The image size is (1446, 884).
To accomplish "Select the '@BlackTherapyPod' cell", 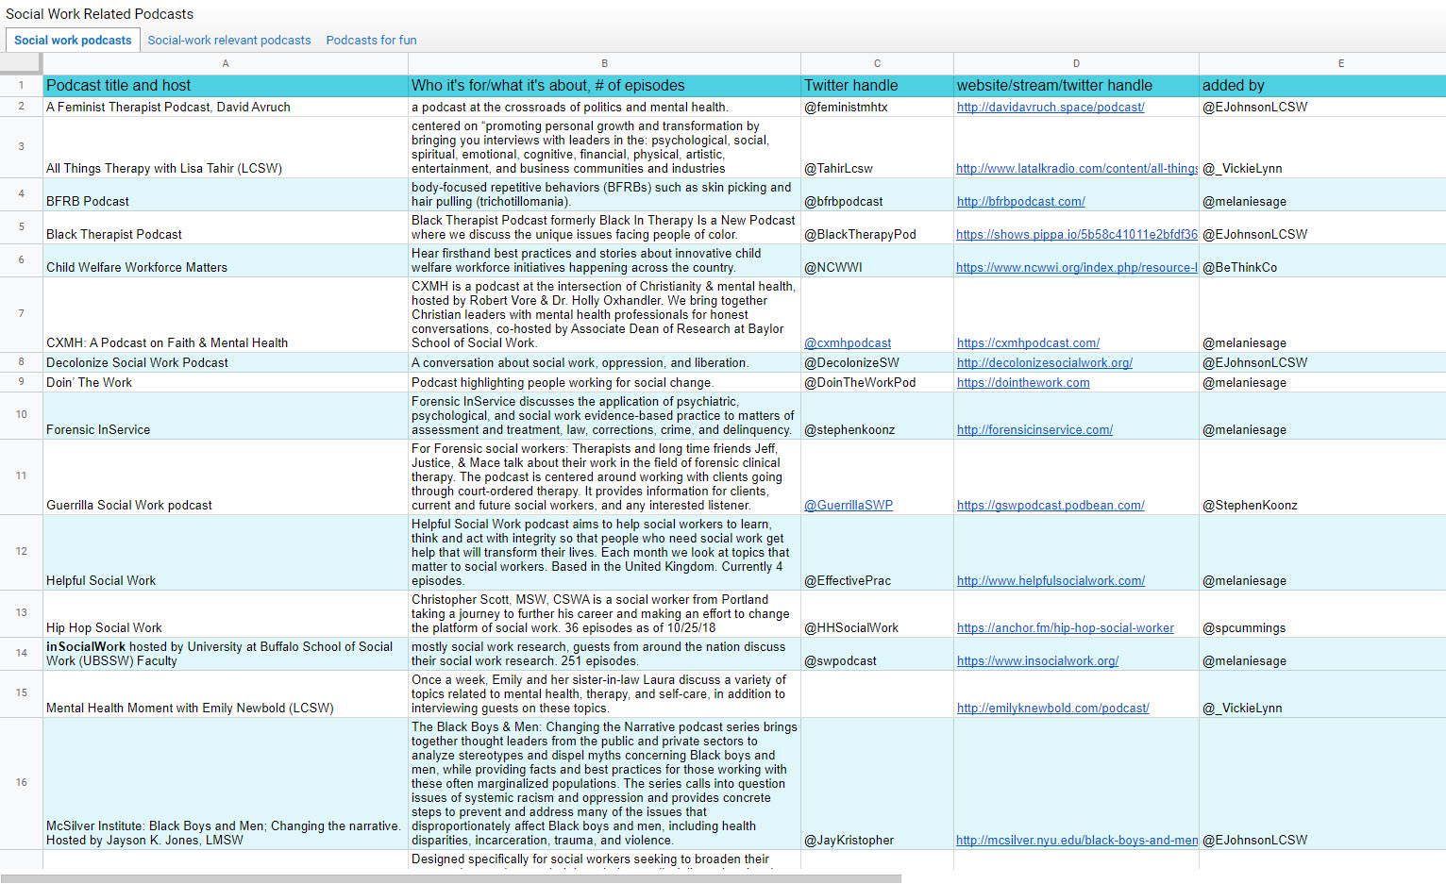I will (x=877, y=227).
